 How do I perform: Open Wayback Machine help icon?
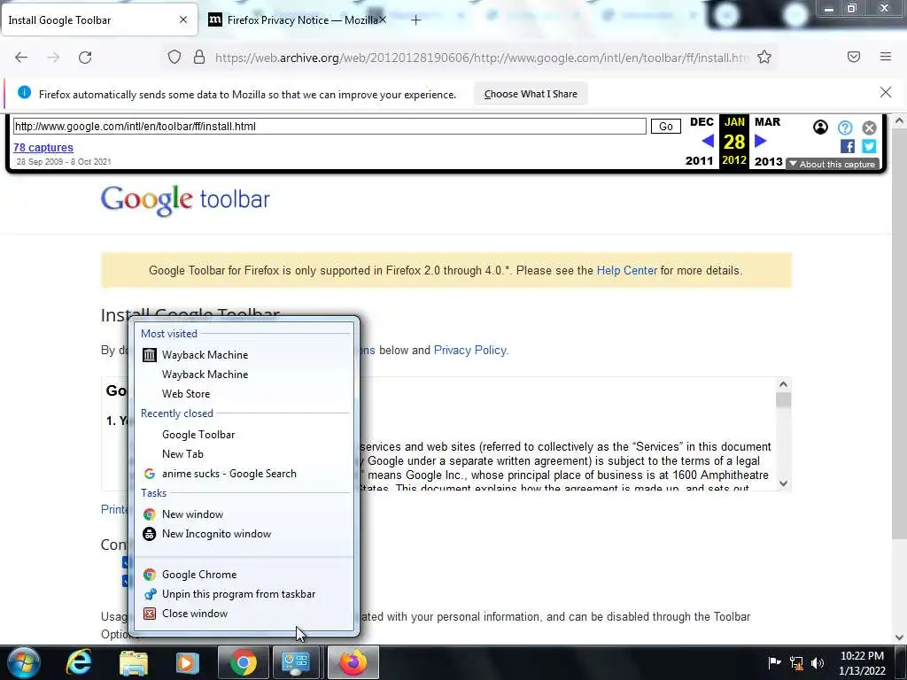[x=844, y=127]
